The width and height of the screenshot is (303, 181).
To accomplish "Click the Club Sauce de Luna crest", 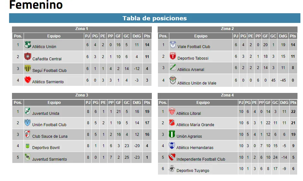I will tap(28, 134).
